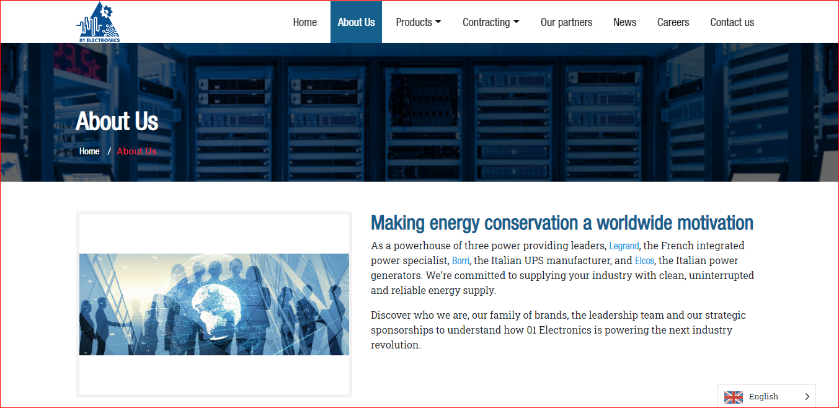Open the News nav item
This screenshot has width=839, height=408.
(x=624, y=22)
